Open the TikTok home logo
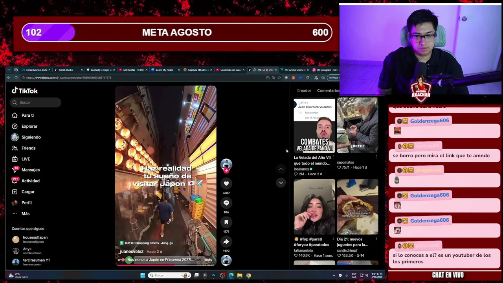Viewport: 503px width, 283px height. [25, 91]
